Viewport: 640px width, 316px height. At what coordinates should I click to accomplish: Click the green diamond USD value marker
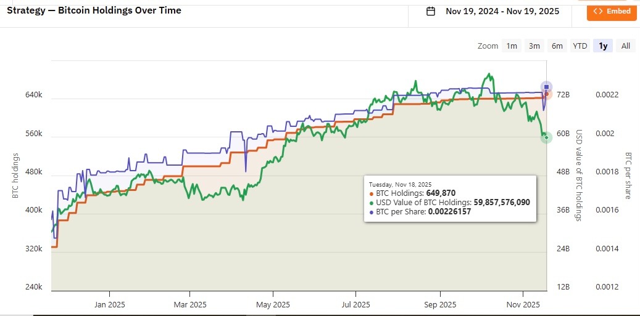point(546,137)
